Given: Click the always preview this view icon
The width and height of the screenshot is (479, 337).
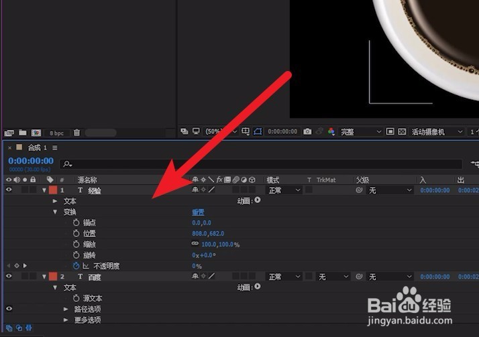Looking at the screenshot, I should point(184,131).
